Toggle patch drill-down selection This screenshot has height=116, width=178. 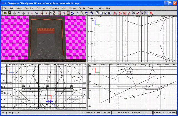pos(146,13)
